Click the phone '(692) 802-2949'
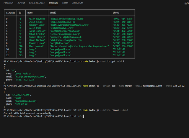 coord(123,28)
